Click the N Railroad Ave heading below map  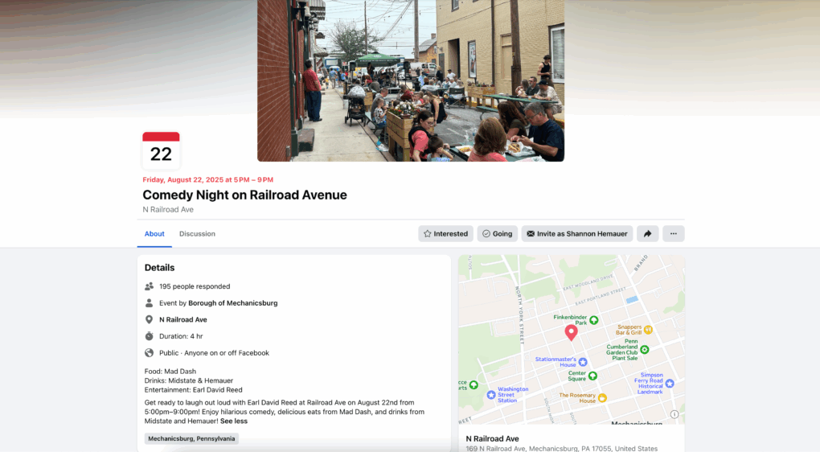(x=492, y=439)
